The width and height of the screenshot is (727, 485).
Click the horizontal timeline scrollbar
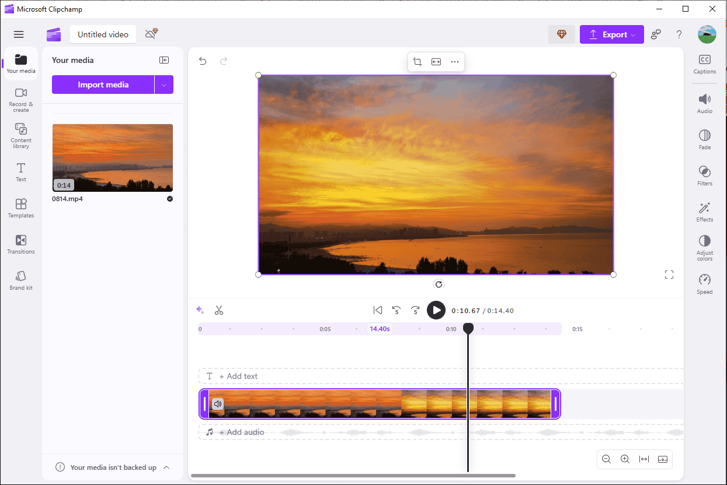click(x=353, y=476)
